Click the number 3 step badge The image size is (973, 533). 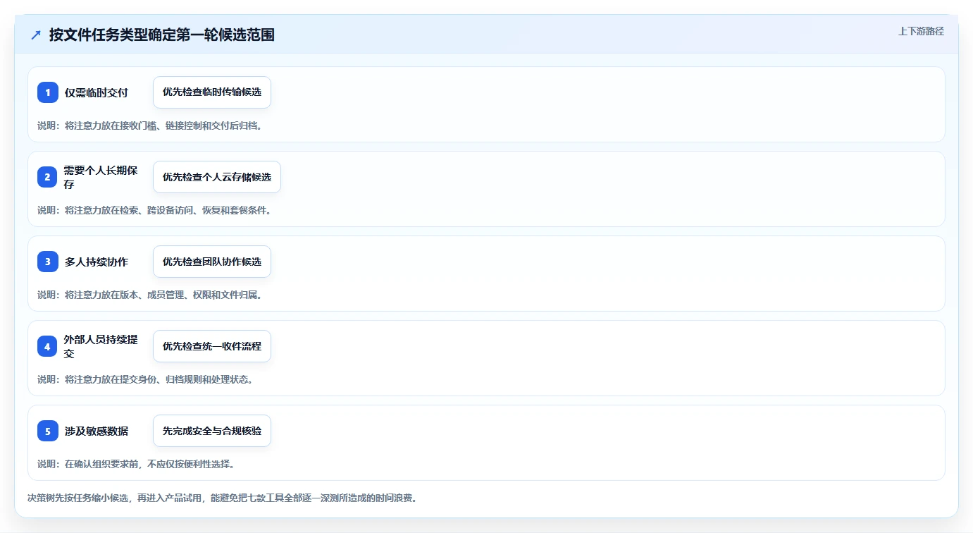point(48,262)
